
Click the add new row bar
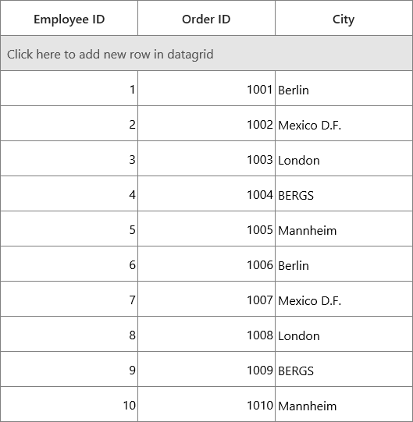click(x=206, y=53)
